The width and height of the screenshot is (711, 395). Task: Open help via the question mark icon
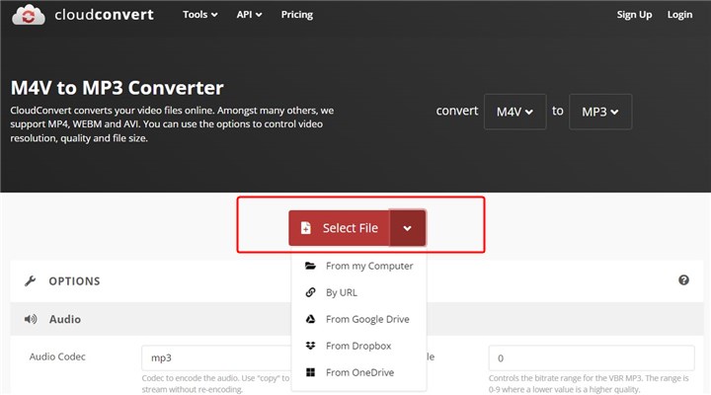tap(683, 280)
